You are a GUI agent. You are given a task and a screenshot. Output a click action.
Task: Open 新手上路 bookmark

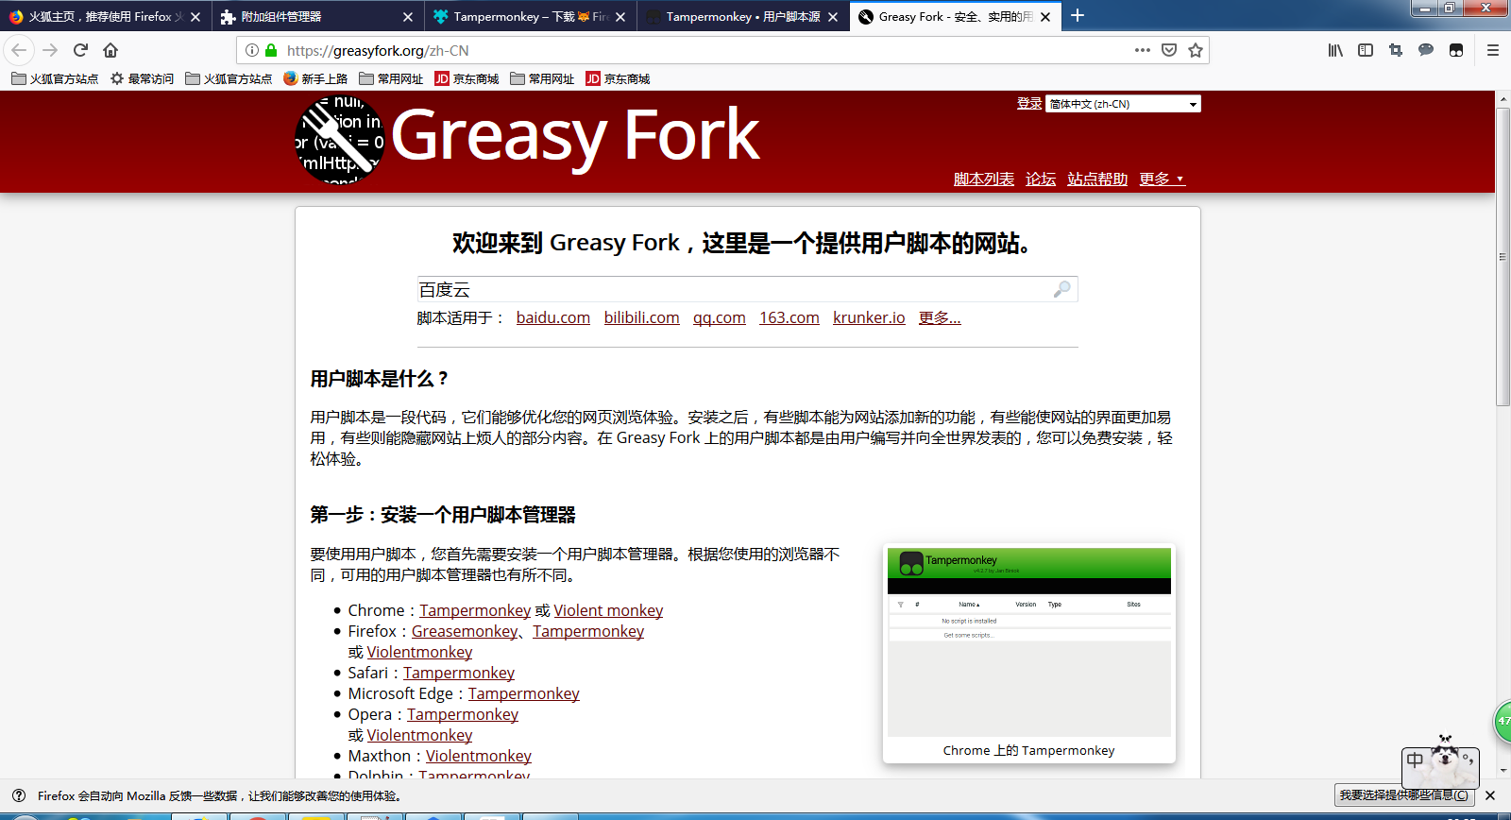[315, 78]
